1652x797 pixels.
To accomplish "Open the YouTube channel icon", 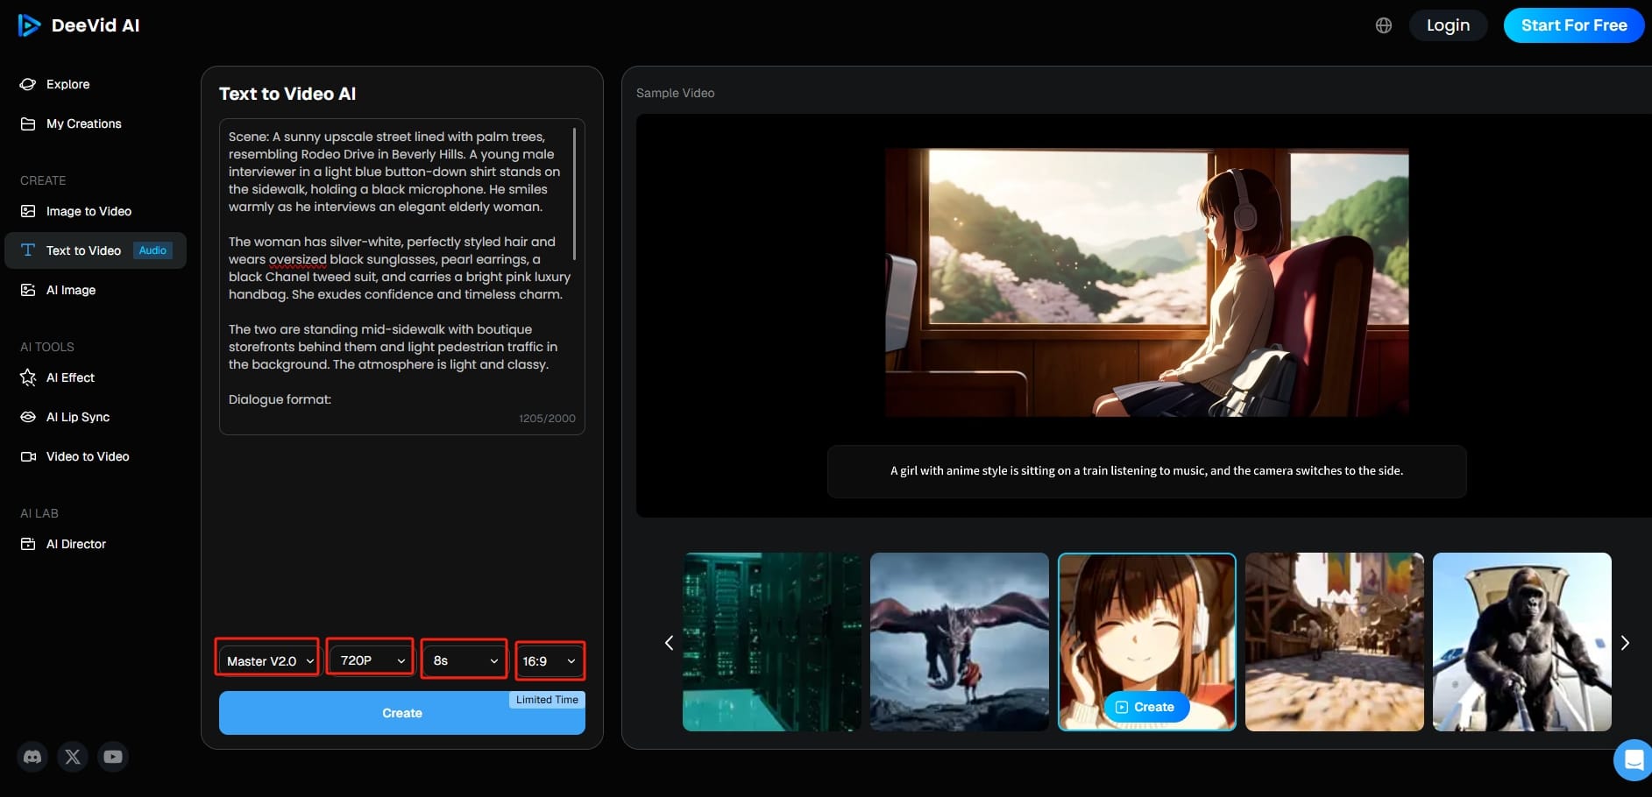I will coord(113,757).
